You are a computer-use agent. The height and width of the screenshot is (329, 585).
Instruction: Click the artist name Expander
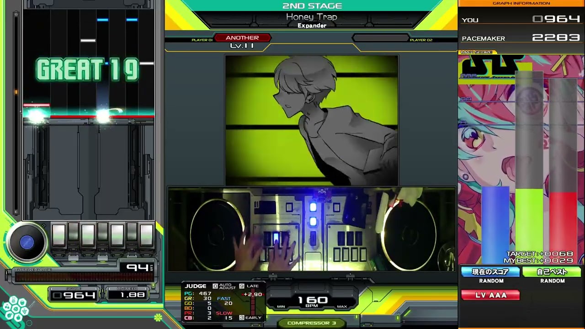point(312,26)
